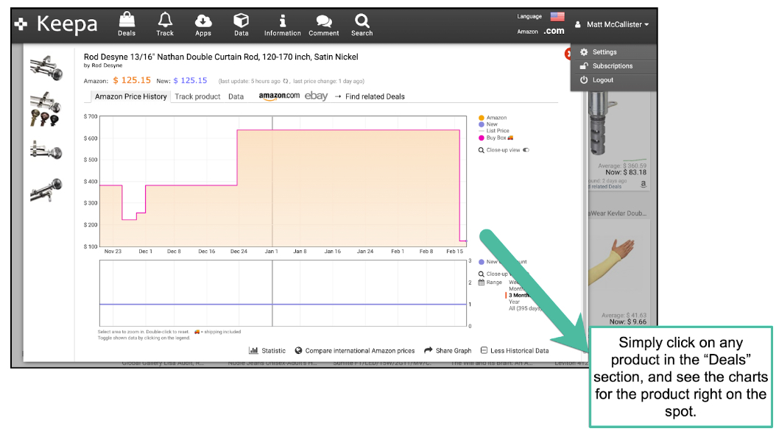Select the first curtain rod thumbnail
This screenshot has width=779, height=437.
coord(46,68)
